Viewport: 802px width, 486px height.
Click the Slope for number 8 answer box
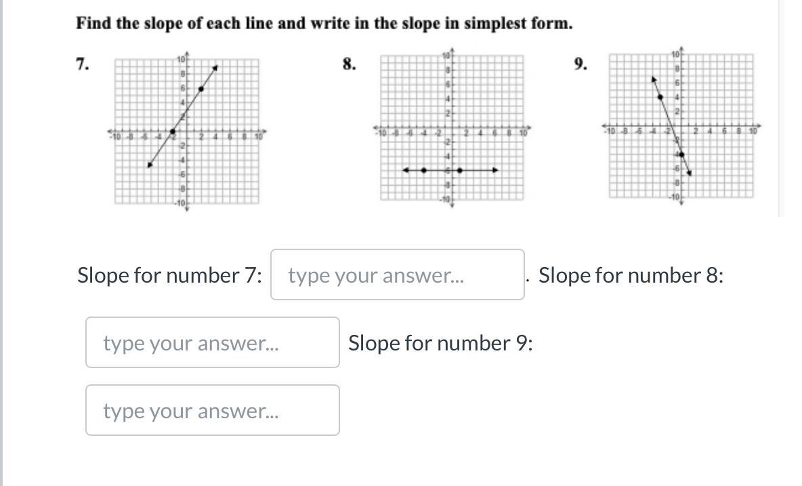[212, 343]
